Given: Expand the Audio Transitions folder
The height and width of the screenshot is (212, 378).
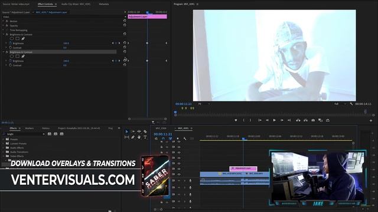Looking at the screenshot, I should pyautogui.click(x=3, y=152).
